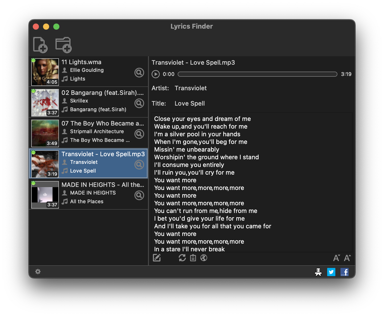Select the Stripmall Architecture album thumbnail
The image size is (384, 316).
pos(45,133)
